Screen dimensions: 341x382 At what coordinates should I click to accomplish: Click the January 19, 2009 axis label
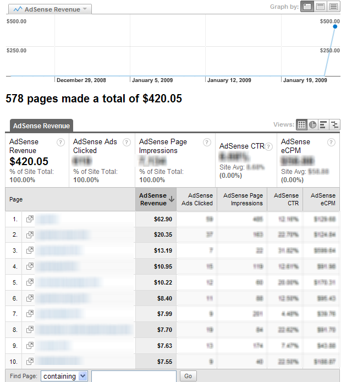305,80
